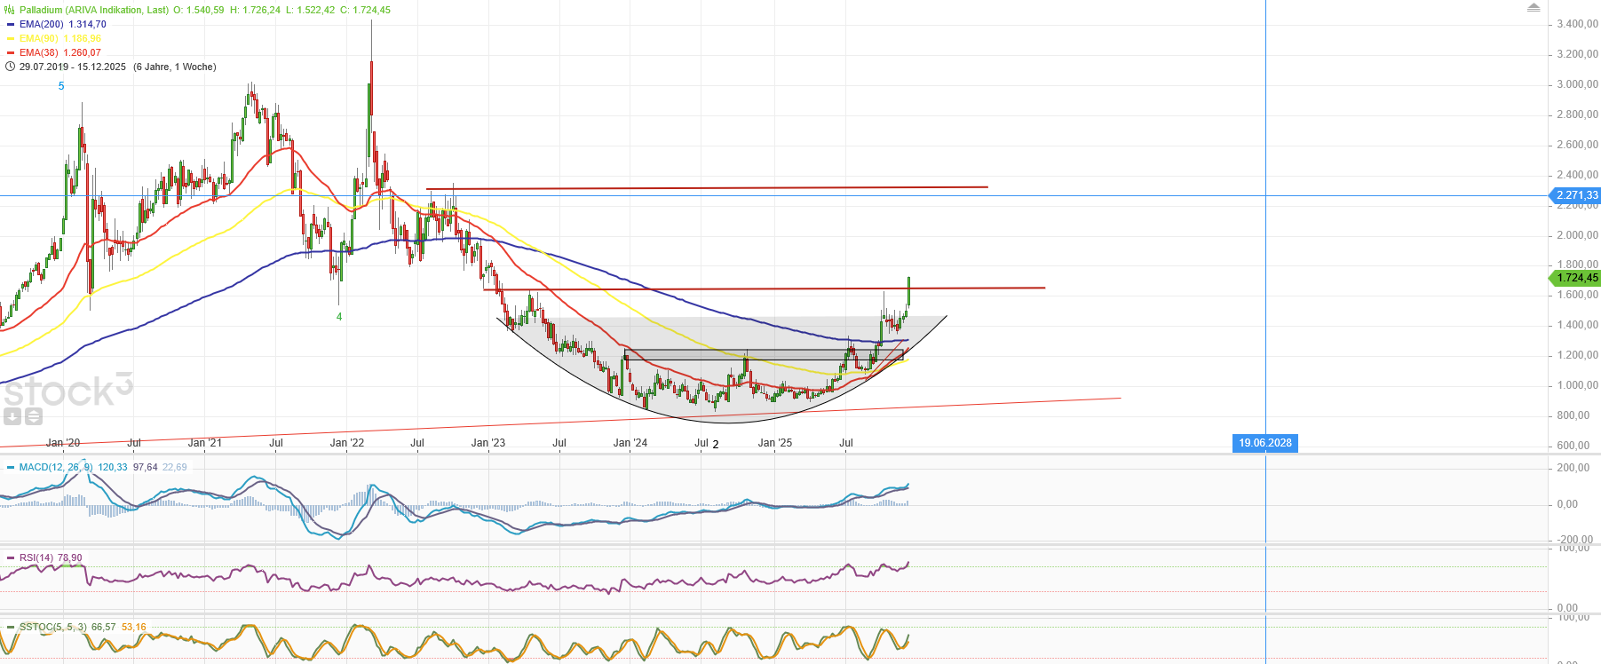Select the EMA(200) legend entry
Screen dimensions: 1601x664
(x=41, y=25)
